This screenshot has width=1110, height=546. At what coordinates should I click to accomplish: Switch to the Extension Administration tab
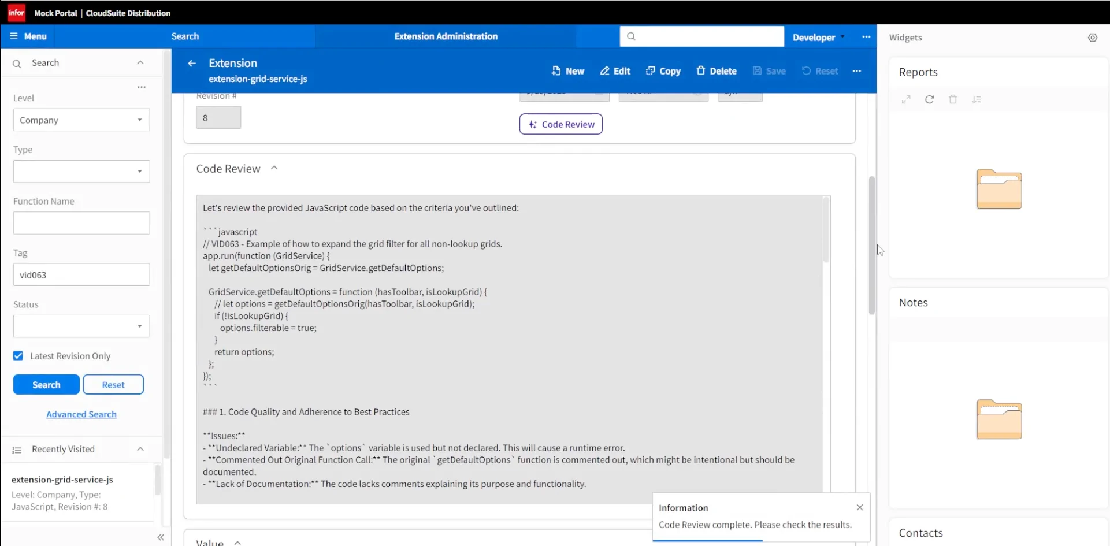pos(446,36)
